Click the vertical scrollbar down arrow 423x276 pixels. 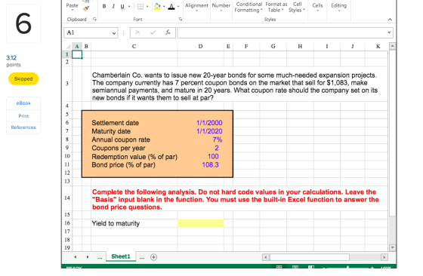pyautogui.click(x=392, y=247)
